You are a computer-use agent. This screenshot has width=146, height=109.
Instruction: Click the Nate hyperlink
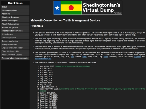coord(84,57)
